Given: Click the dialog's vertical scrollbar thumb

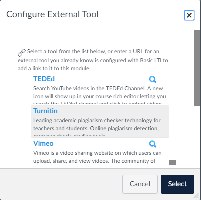Looking at the screenshot, I should click(197, 68).
